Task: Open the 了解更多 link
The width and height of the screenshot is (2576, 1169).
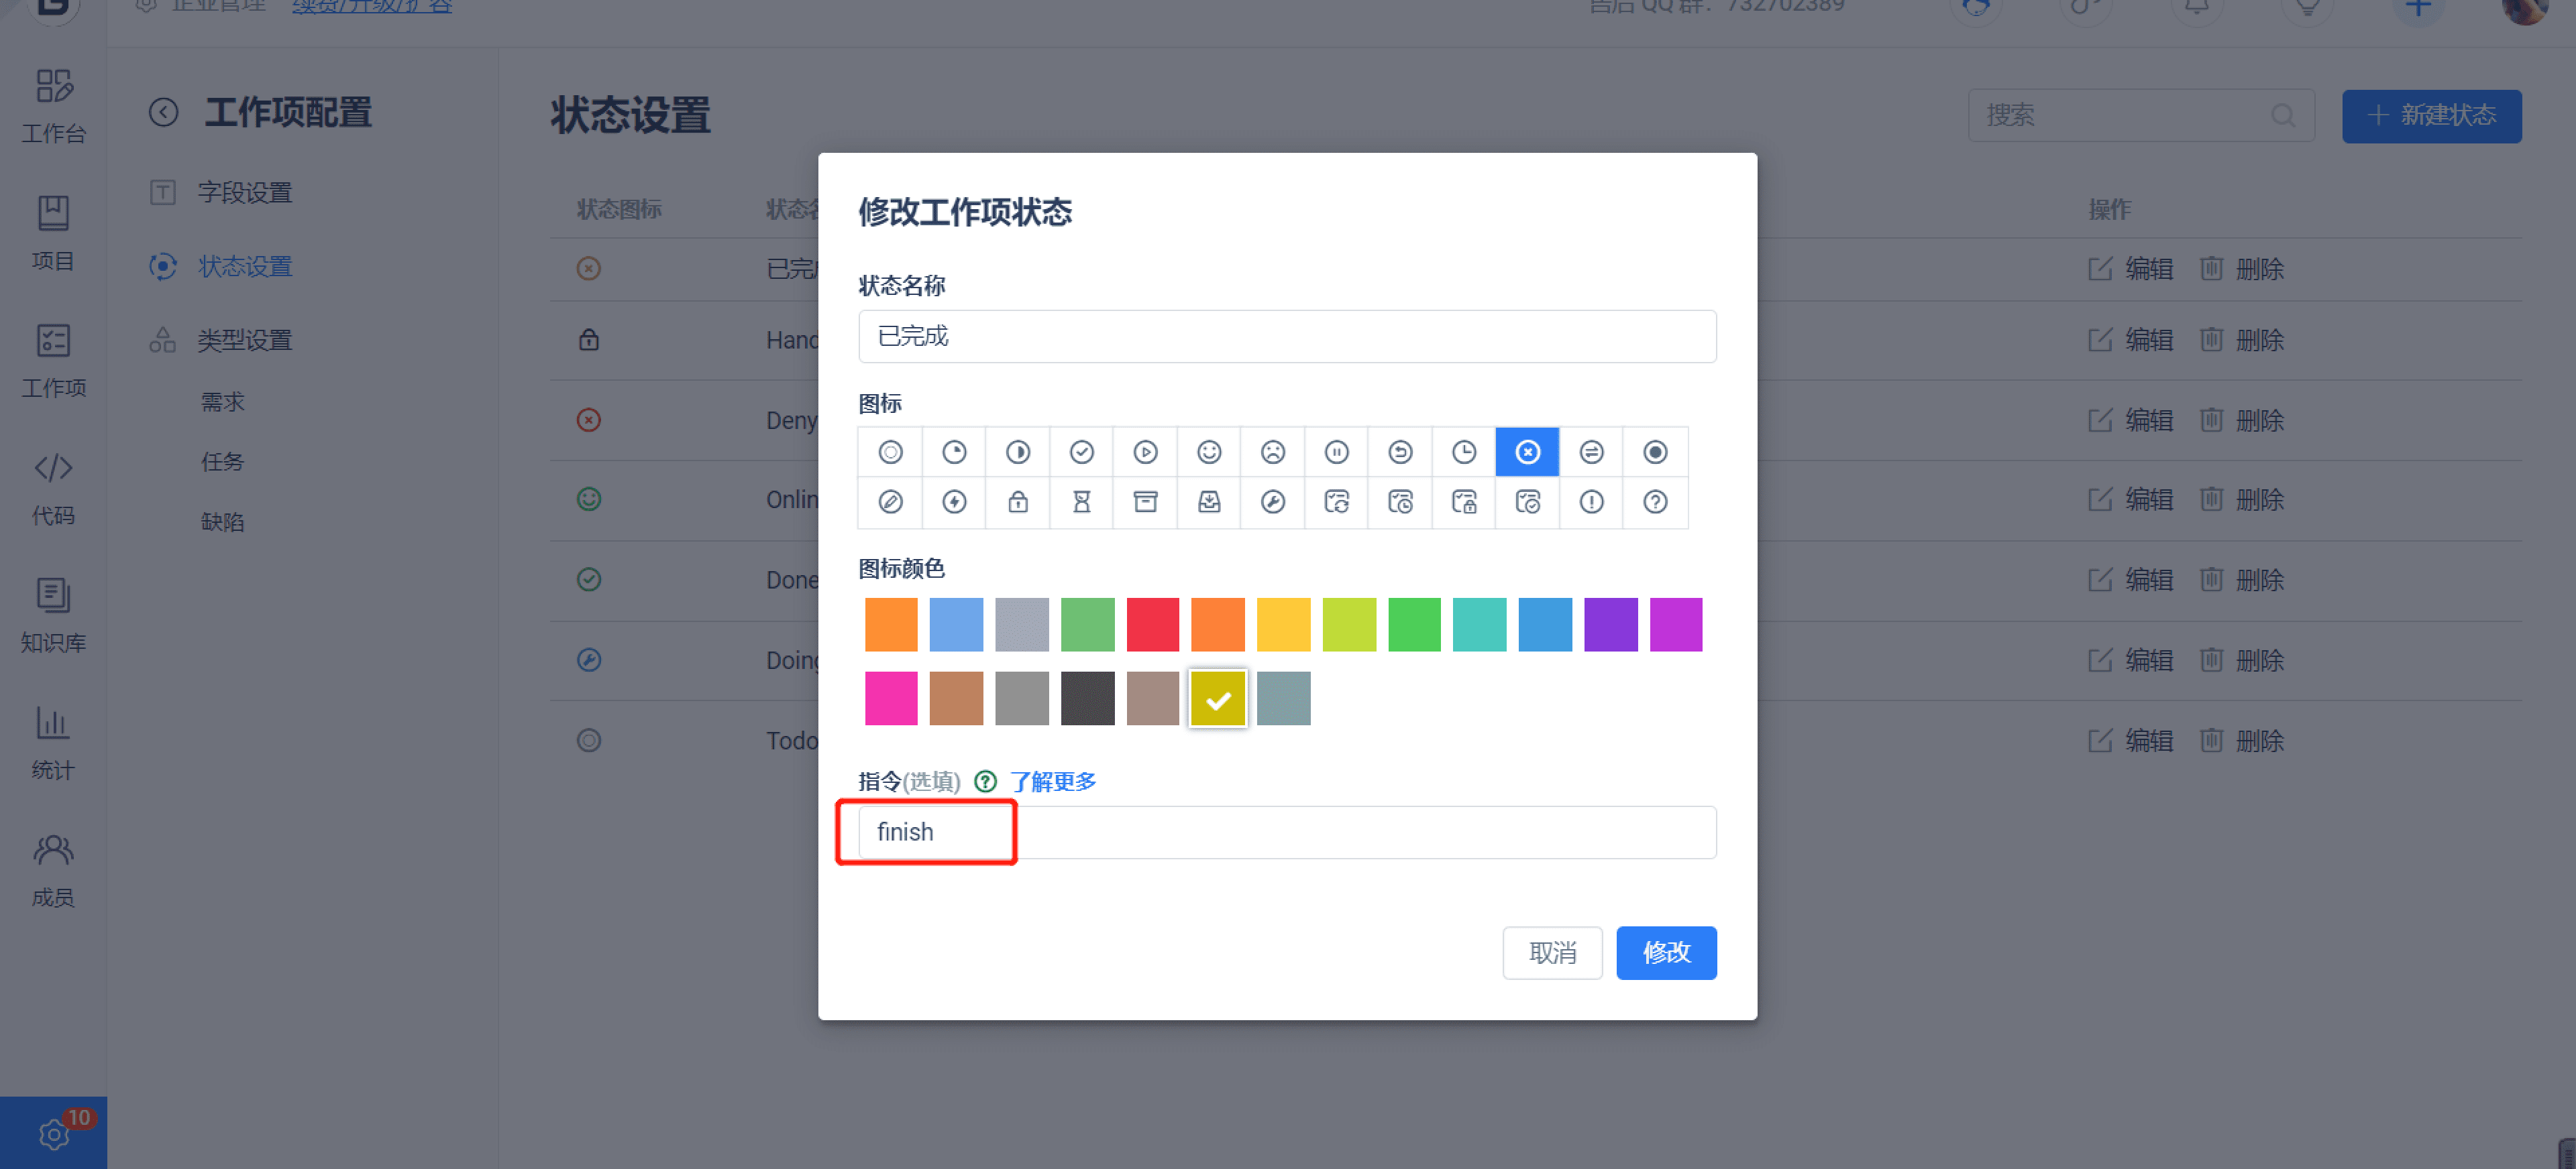Action: [x=1053, y=782]
